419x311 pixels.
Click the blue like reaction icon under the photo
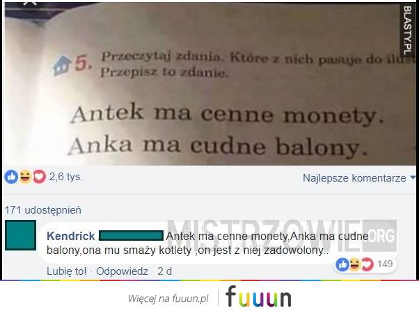11,177
